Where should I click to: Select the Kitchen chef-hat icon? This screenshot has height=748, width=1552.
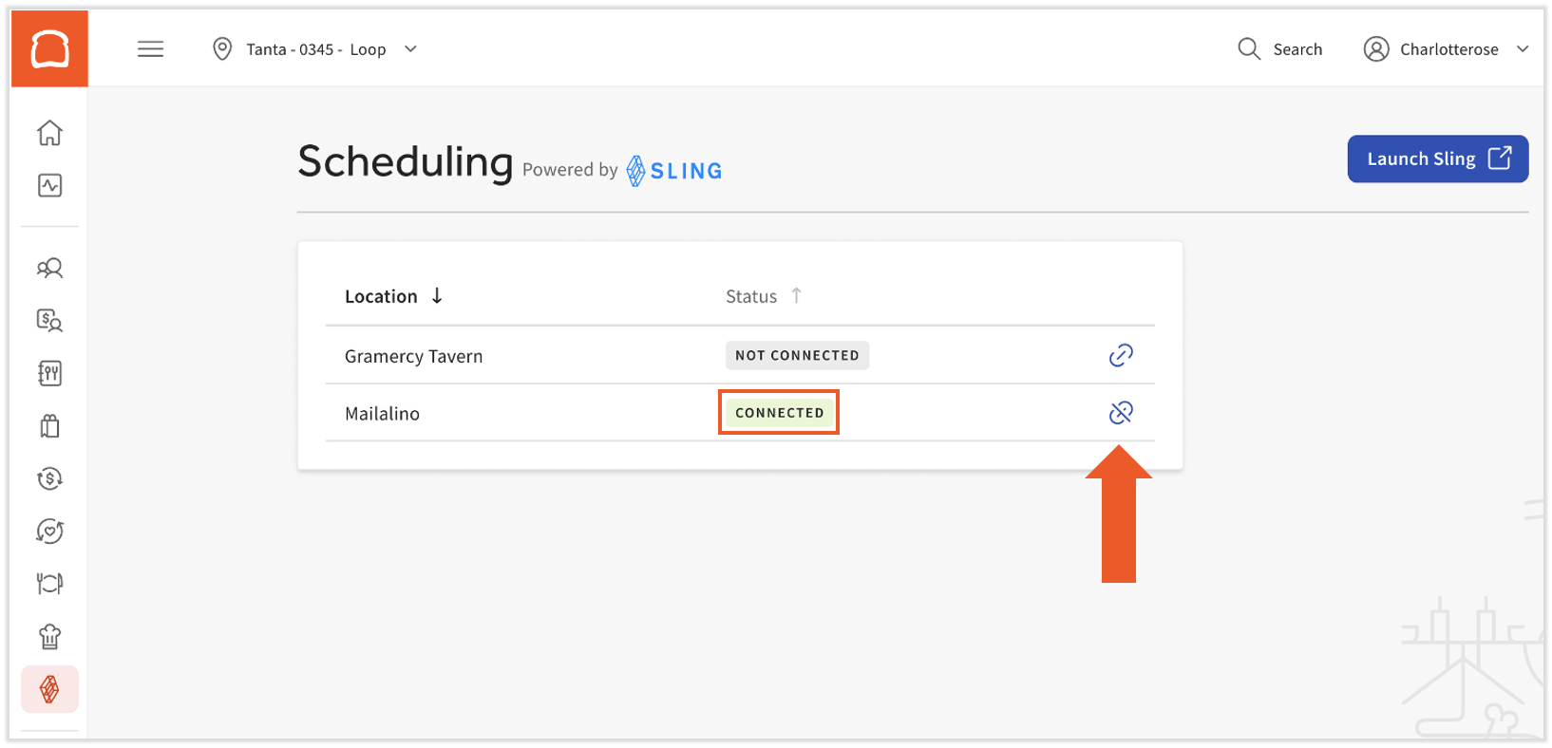pyautogui.click(x=49, y=637)
